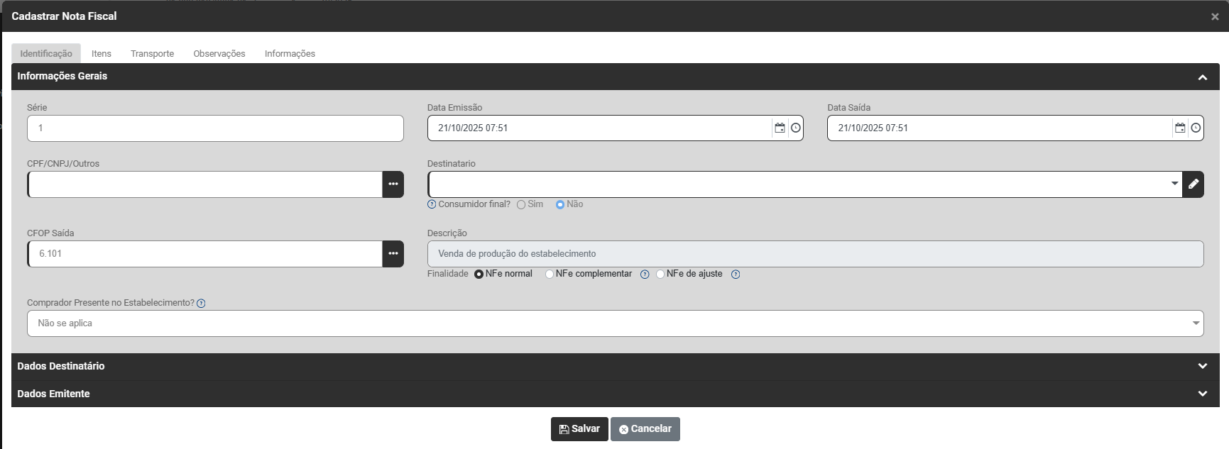The height and width of the screenshot is (449, 1229).
Task: Open the Data Saída clock time picker
Action: [1196, 128]
